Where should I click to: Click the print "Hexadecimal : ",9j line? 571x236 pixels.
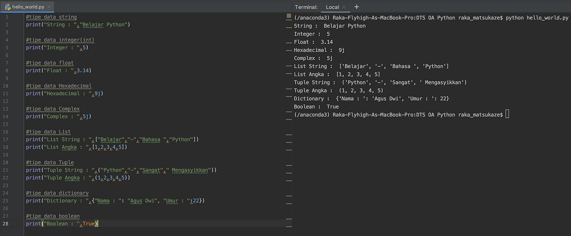65,94
